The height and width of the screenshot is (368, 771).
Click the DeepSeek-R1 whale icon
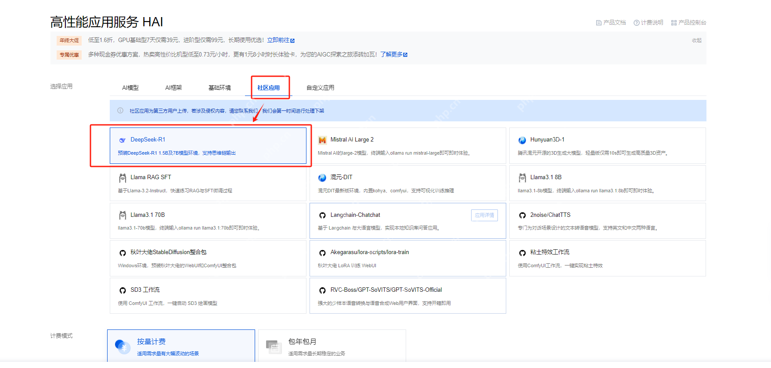pyautogui.click(x=122, y=140)
